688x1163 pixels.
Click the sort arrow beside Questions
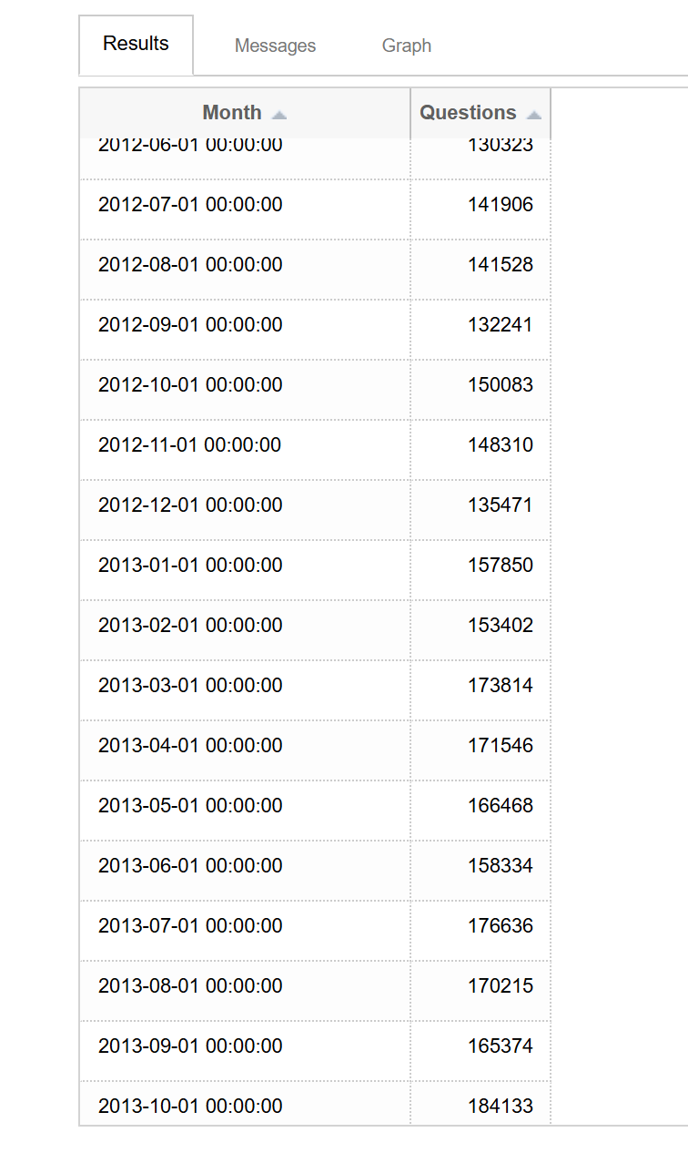(x=534, y=115)
